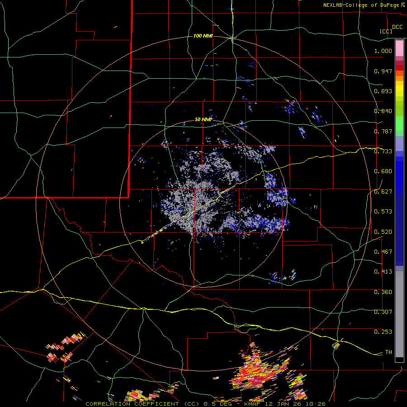Image resolution: width=407 pixels, height=407 pixels.
Task: Click the 1.000 scale value
Action: (383, 51)
